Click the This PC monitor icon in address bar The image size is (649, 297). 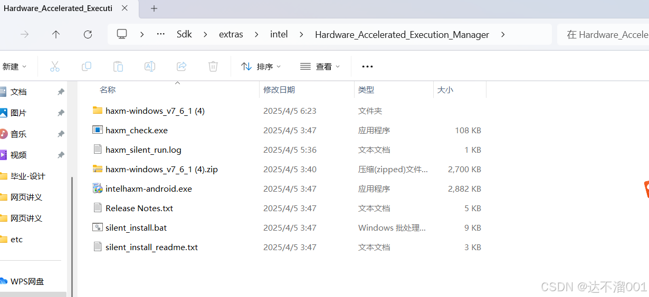[x=122, y=34]
